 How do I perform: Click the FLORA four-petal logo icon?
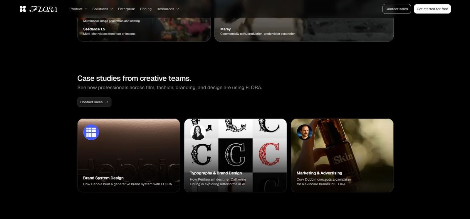[23, 9]
